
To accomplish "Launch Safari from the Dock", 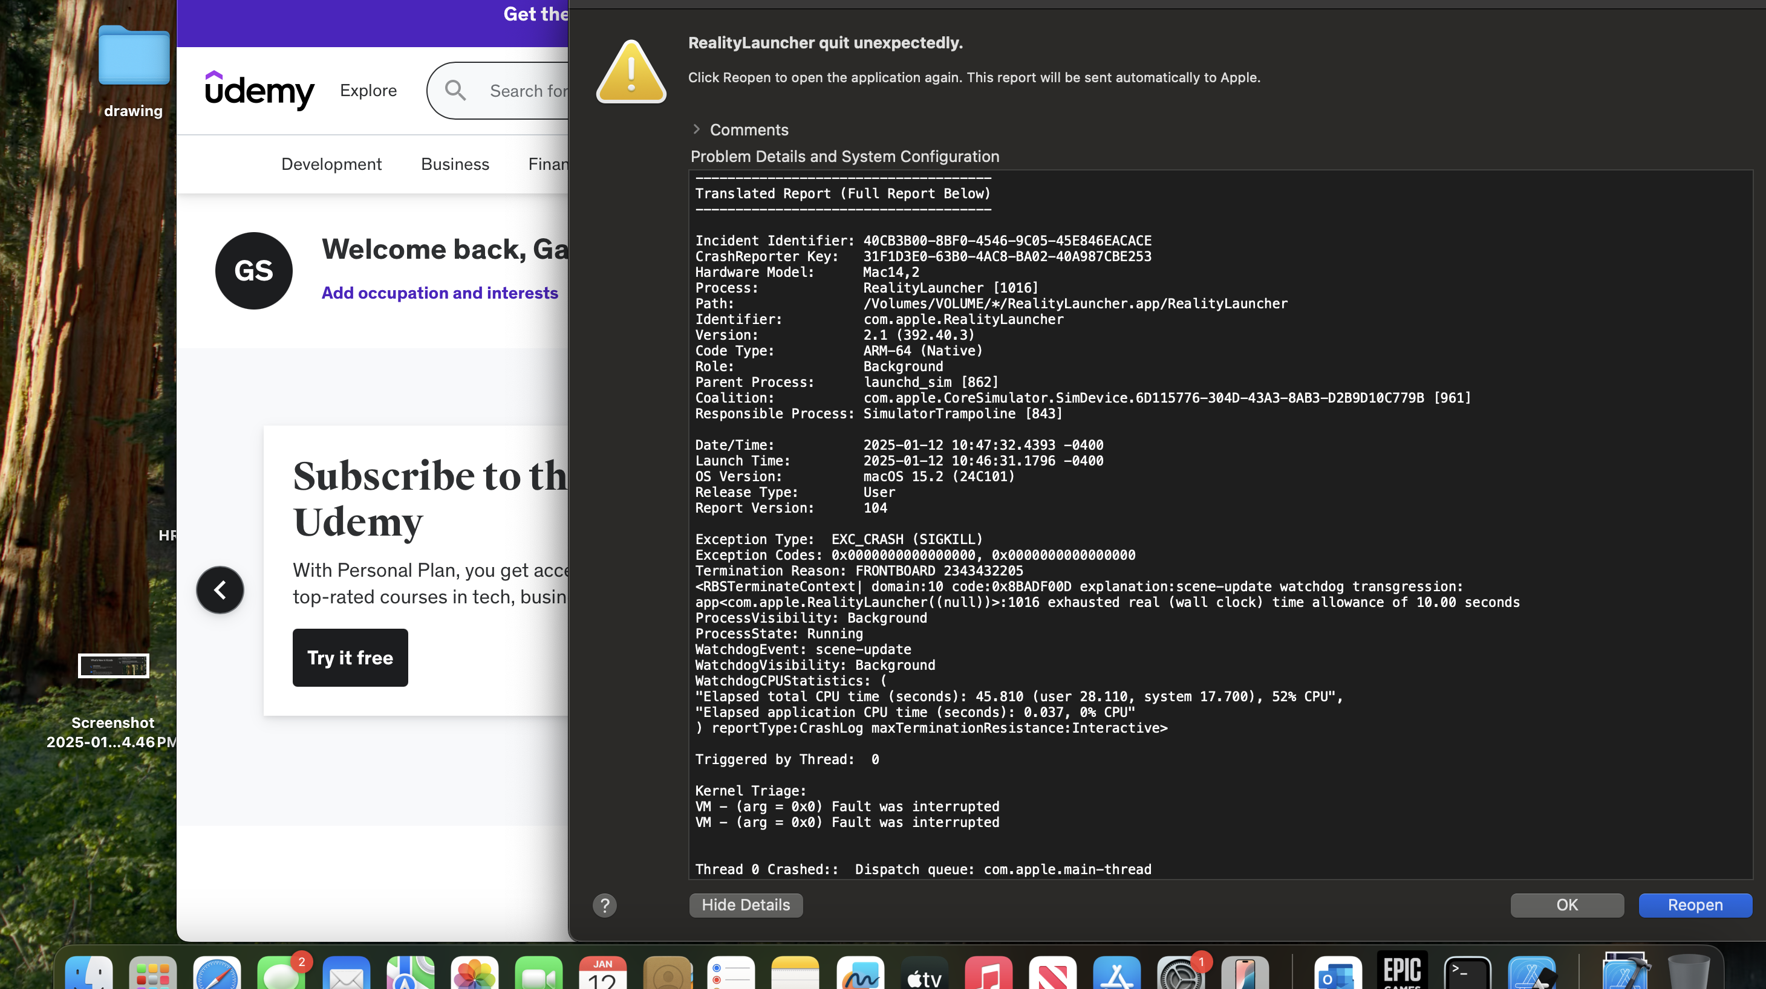I will pos(217,972).
